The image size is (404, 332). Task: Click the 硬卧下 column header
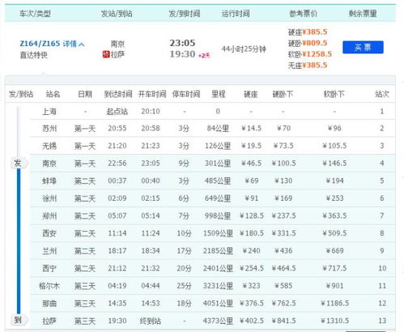coord(283,94)
